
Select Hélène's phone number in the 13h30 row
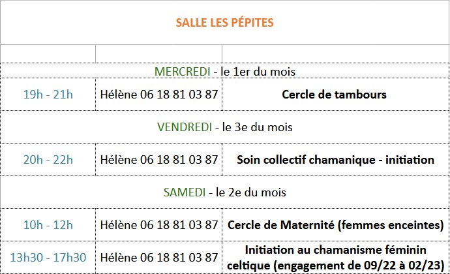point(159,257)
